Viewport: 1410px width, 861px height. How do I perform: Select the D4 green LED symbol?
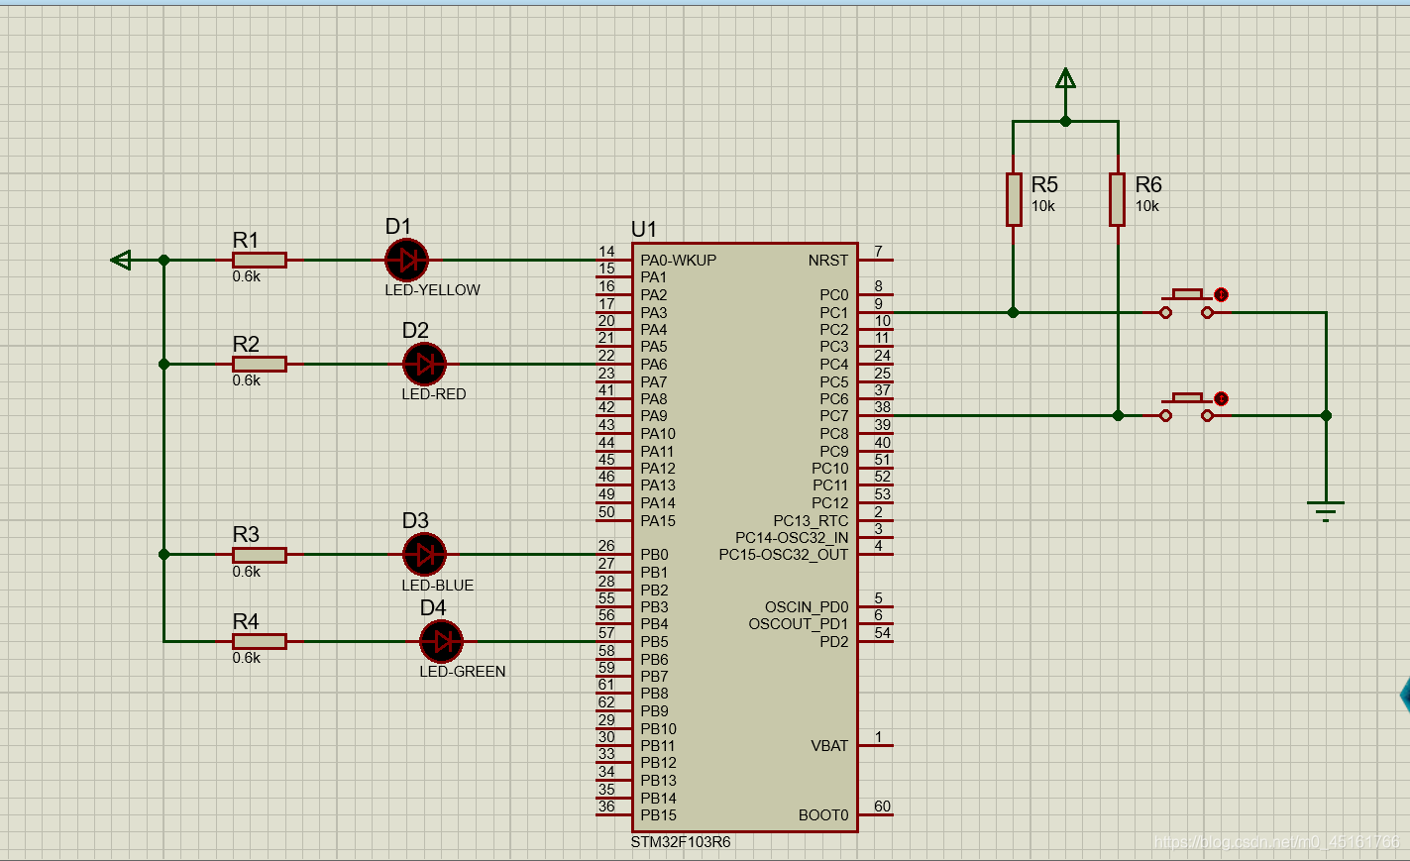(x=441, y=642)
